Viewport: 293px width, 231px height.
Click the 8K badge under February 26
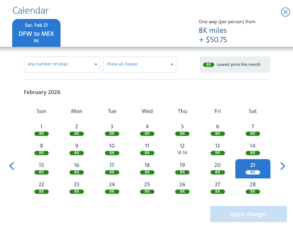pyautogui.click(x=182, y=191)
